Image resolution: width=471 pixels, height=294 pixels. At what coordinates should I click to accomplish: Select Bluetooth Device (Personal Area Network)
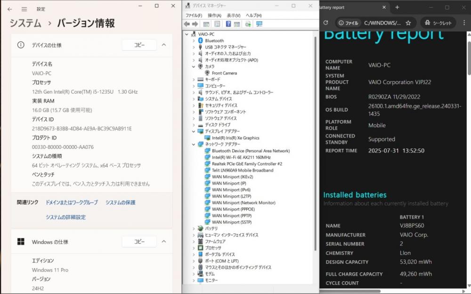click(x=251, y=151)
